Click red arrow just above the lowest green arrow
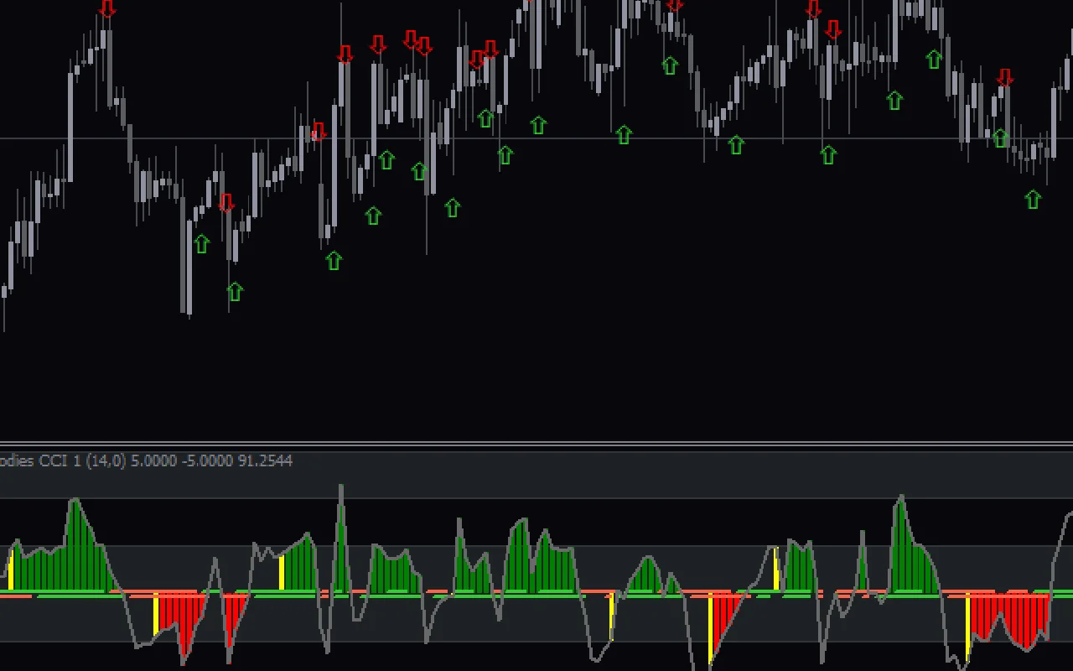1073x671 pixels. tap(226, 203)
